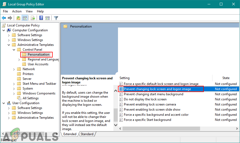Open the Help menu
The height and width of the screenshot is (143, 240).
[40, 11]
